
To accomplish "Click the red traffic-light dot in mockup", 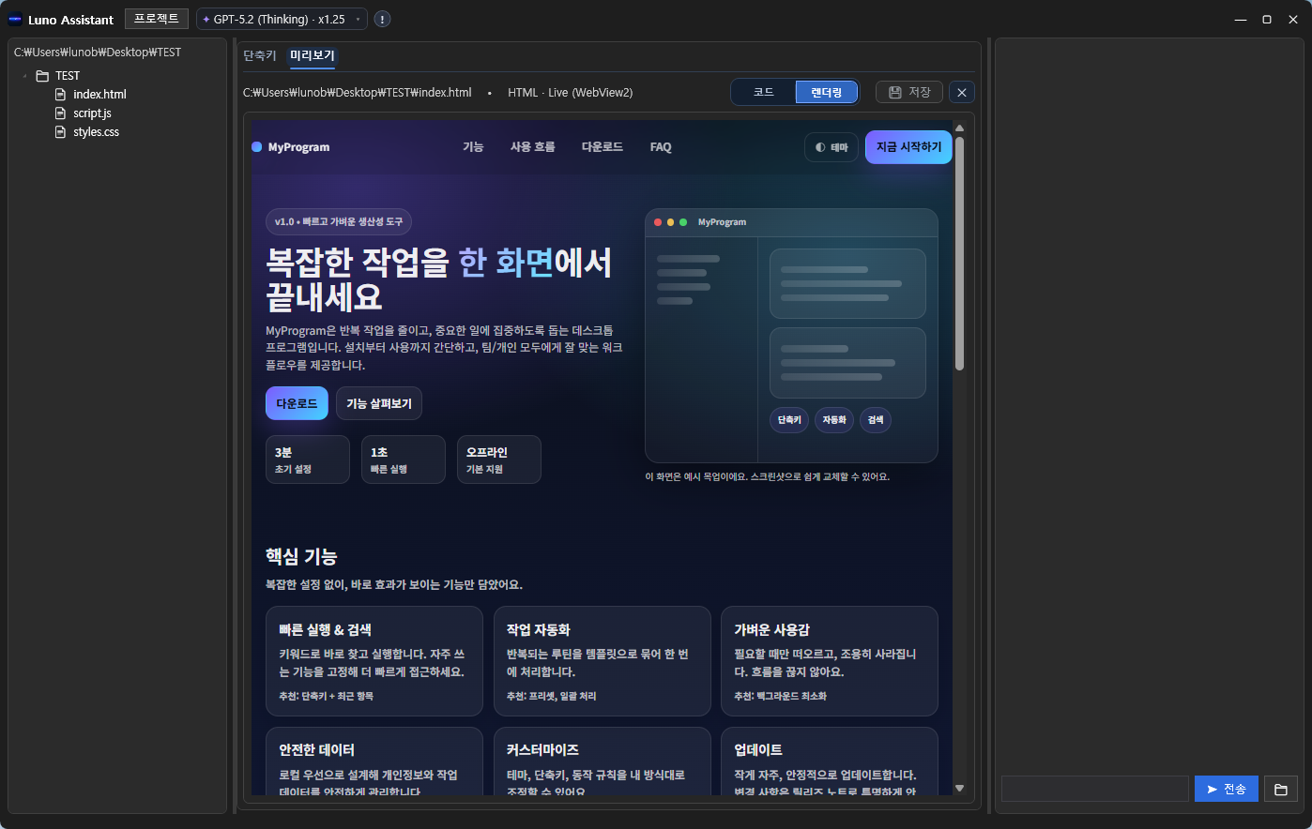I will (x=657, y=221).
